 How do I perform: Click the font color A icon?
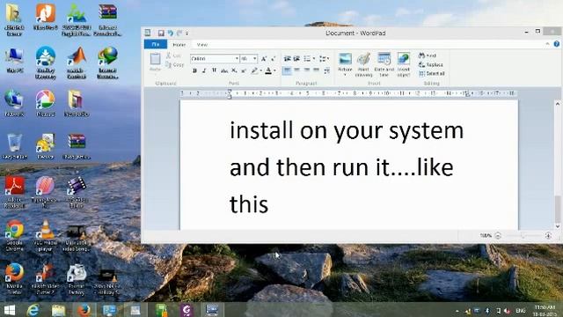click(268, 70)
